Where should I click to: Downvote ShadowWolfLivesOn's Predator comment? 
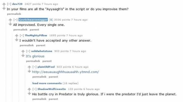pos(29,93)
